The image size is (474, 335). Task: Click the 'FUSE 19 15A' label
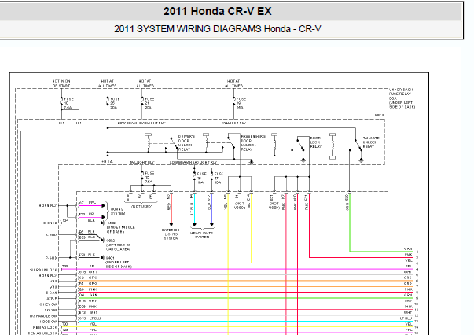(x=241, y=103)
